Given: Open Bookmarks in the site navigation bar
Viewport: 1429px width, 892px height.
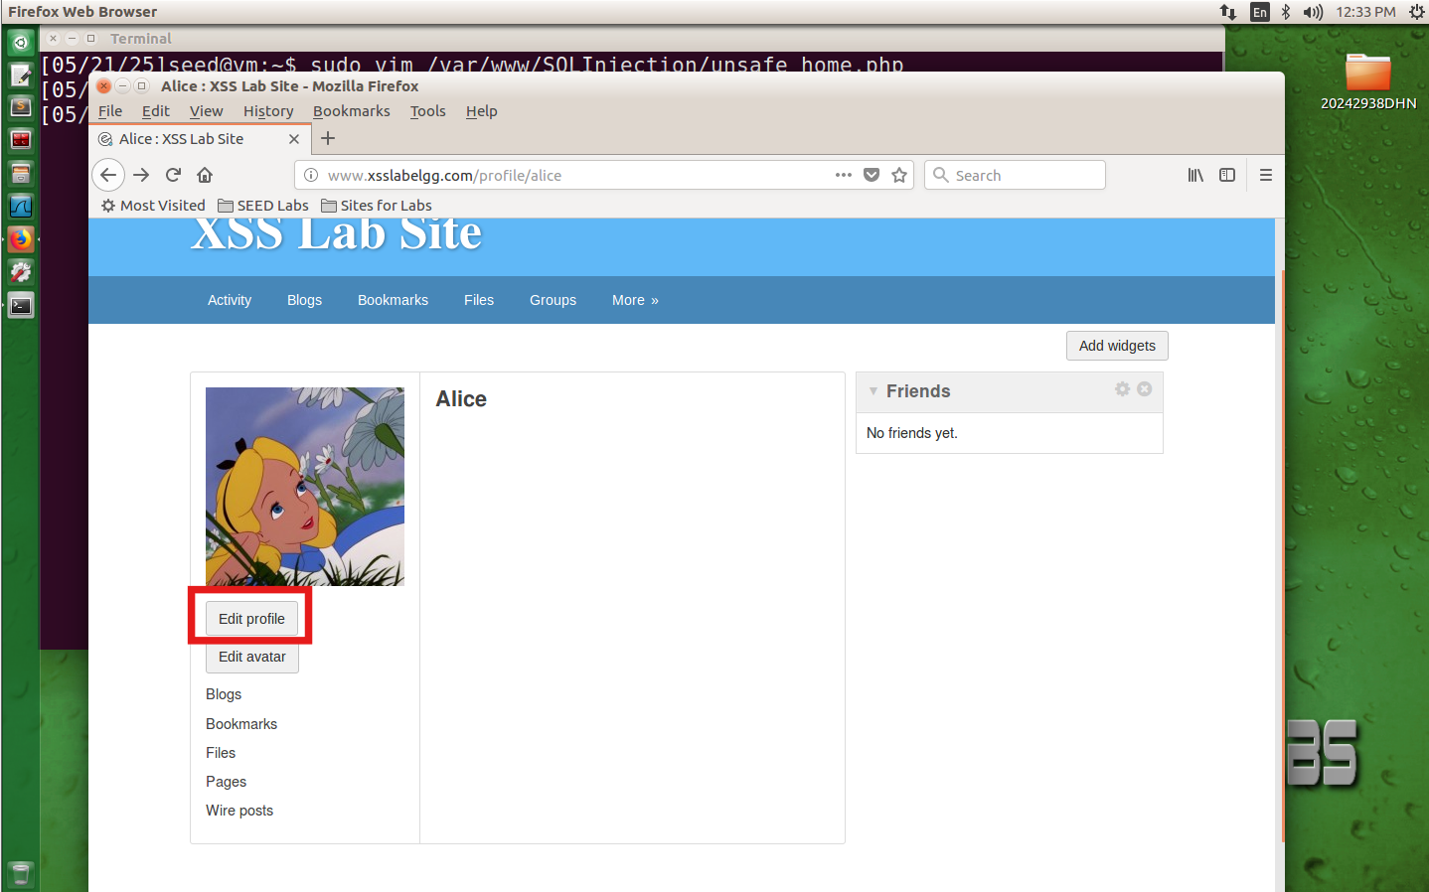Looking at the screenshot, I should tap(393, 300).
